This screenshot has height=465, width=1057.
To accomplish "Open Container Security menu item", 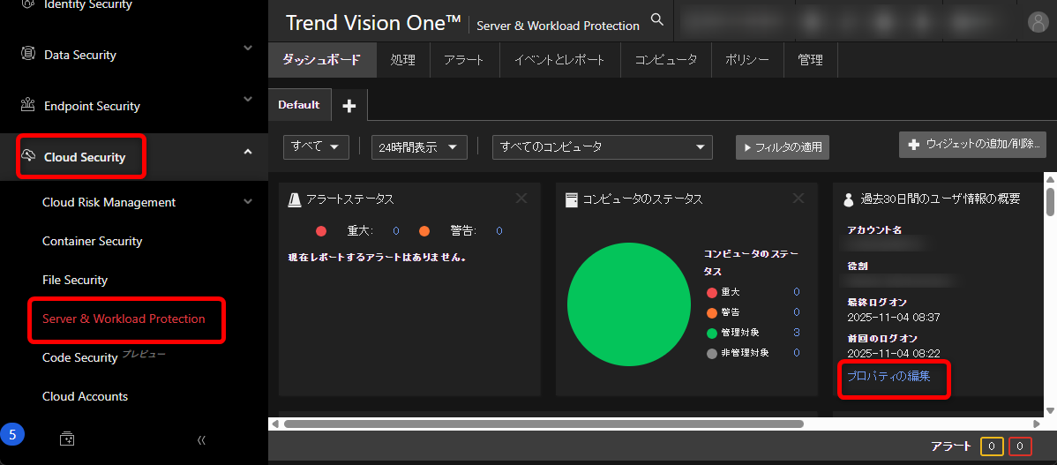I will [x=93, y=241].
